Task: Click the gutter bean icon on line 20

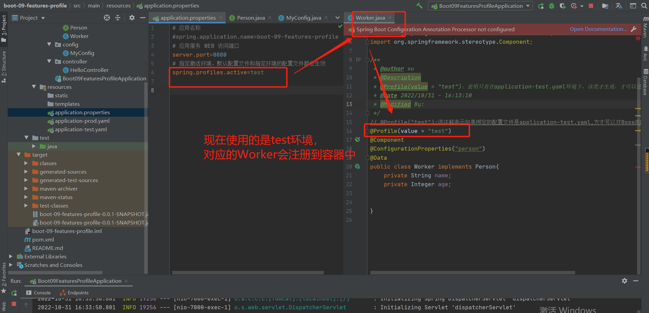Action: pos(358,167)
